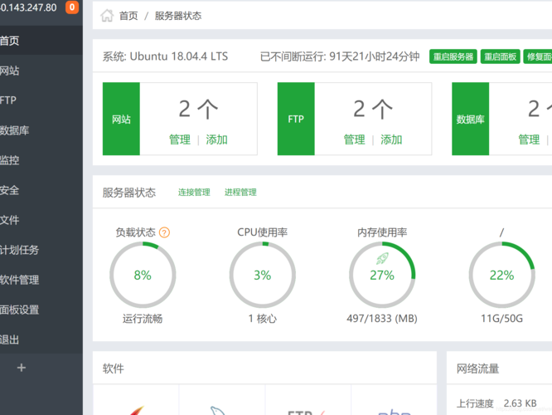Open the orange notification badge

click(x=72, y=7)
